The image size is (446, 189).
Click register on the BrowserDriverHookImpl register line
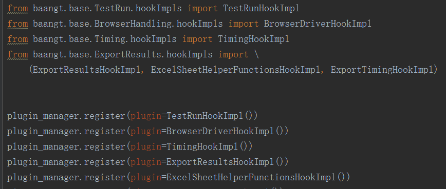coord(105,131)
